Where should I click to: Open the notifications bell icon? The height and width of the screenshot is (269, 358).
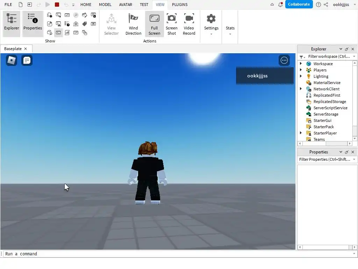click(280, 4)
